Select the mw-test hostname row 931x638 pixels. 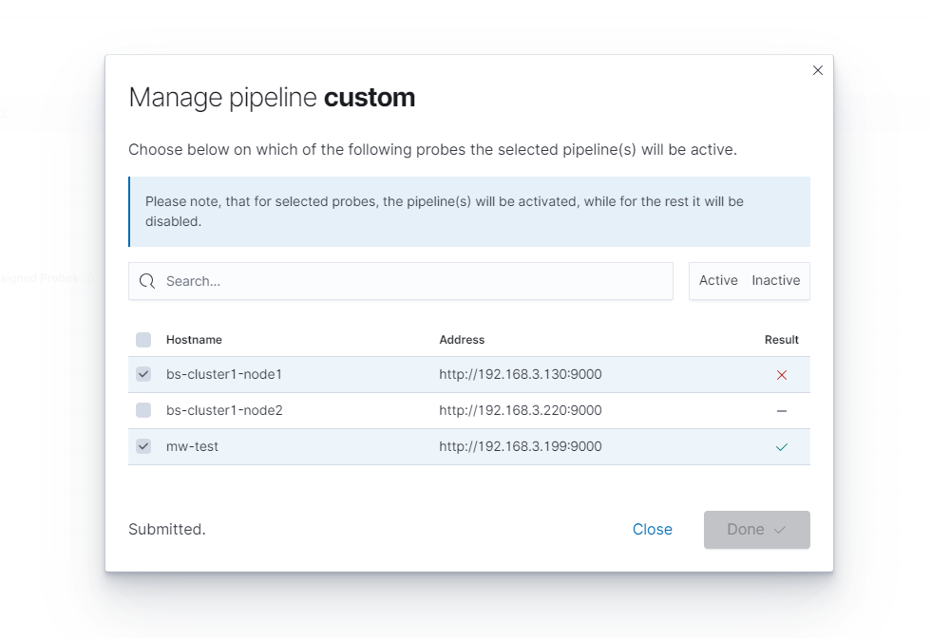click(x=193, y=446)
